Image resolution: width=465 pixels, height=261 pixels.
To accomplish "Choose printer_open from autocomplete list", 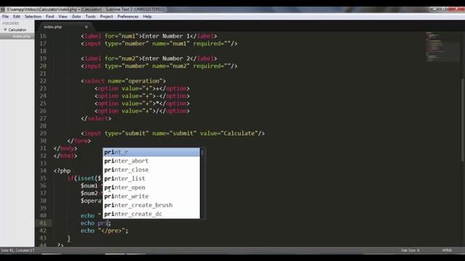I will click(x=151, y=188).
